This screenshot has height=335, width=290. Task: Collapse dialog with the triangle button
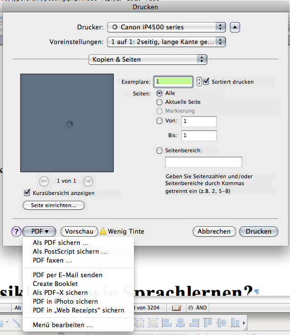coord(235,27)
